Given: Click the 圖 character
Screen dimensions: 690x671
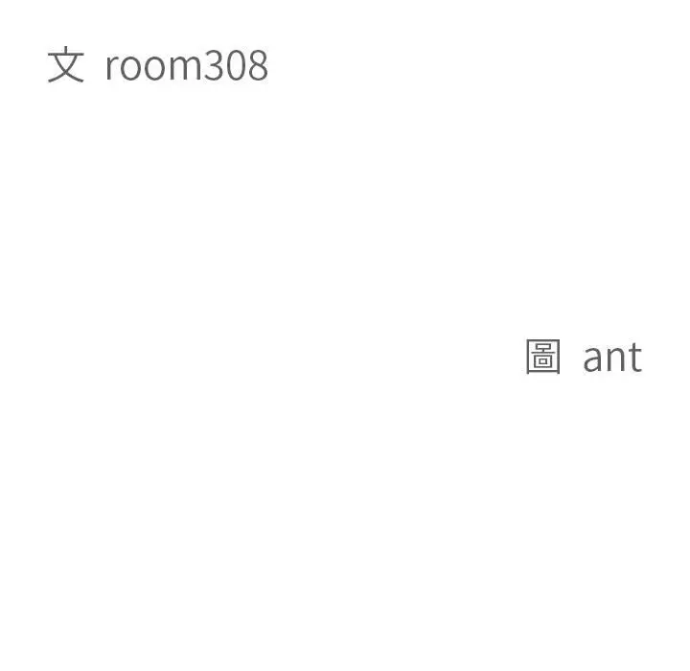Looking at the screenshot, I should [543, 357].
